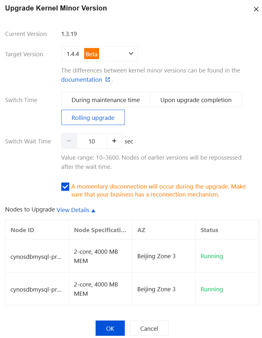Select During maintenance time switch option
The width and height of the screenshot is (262, 338).
(x=105, y=100)
